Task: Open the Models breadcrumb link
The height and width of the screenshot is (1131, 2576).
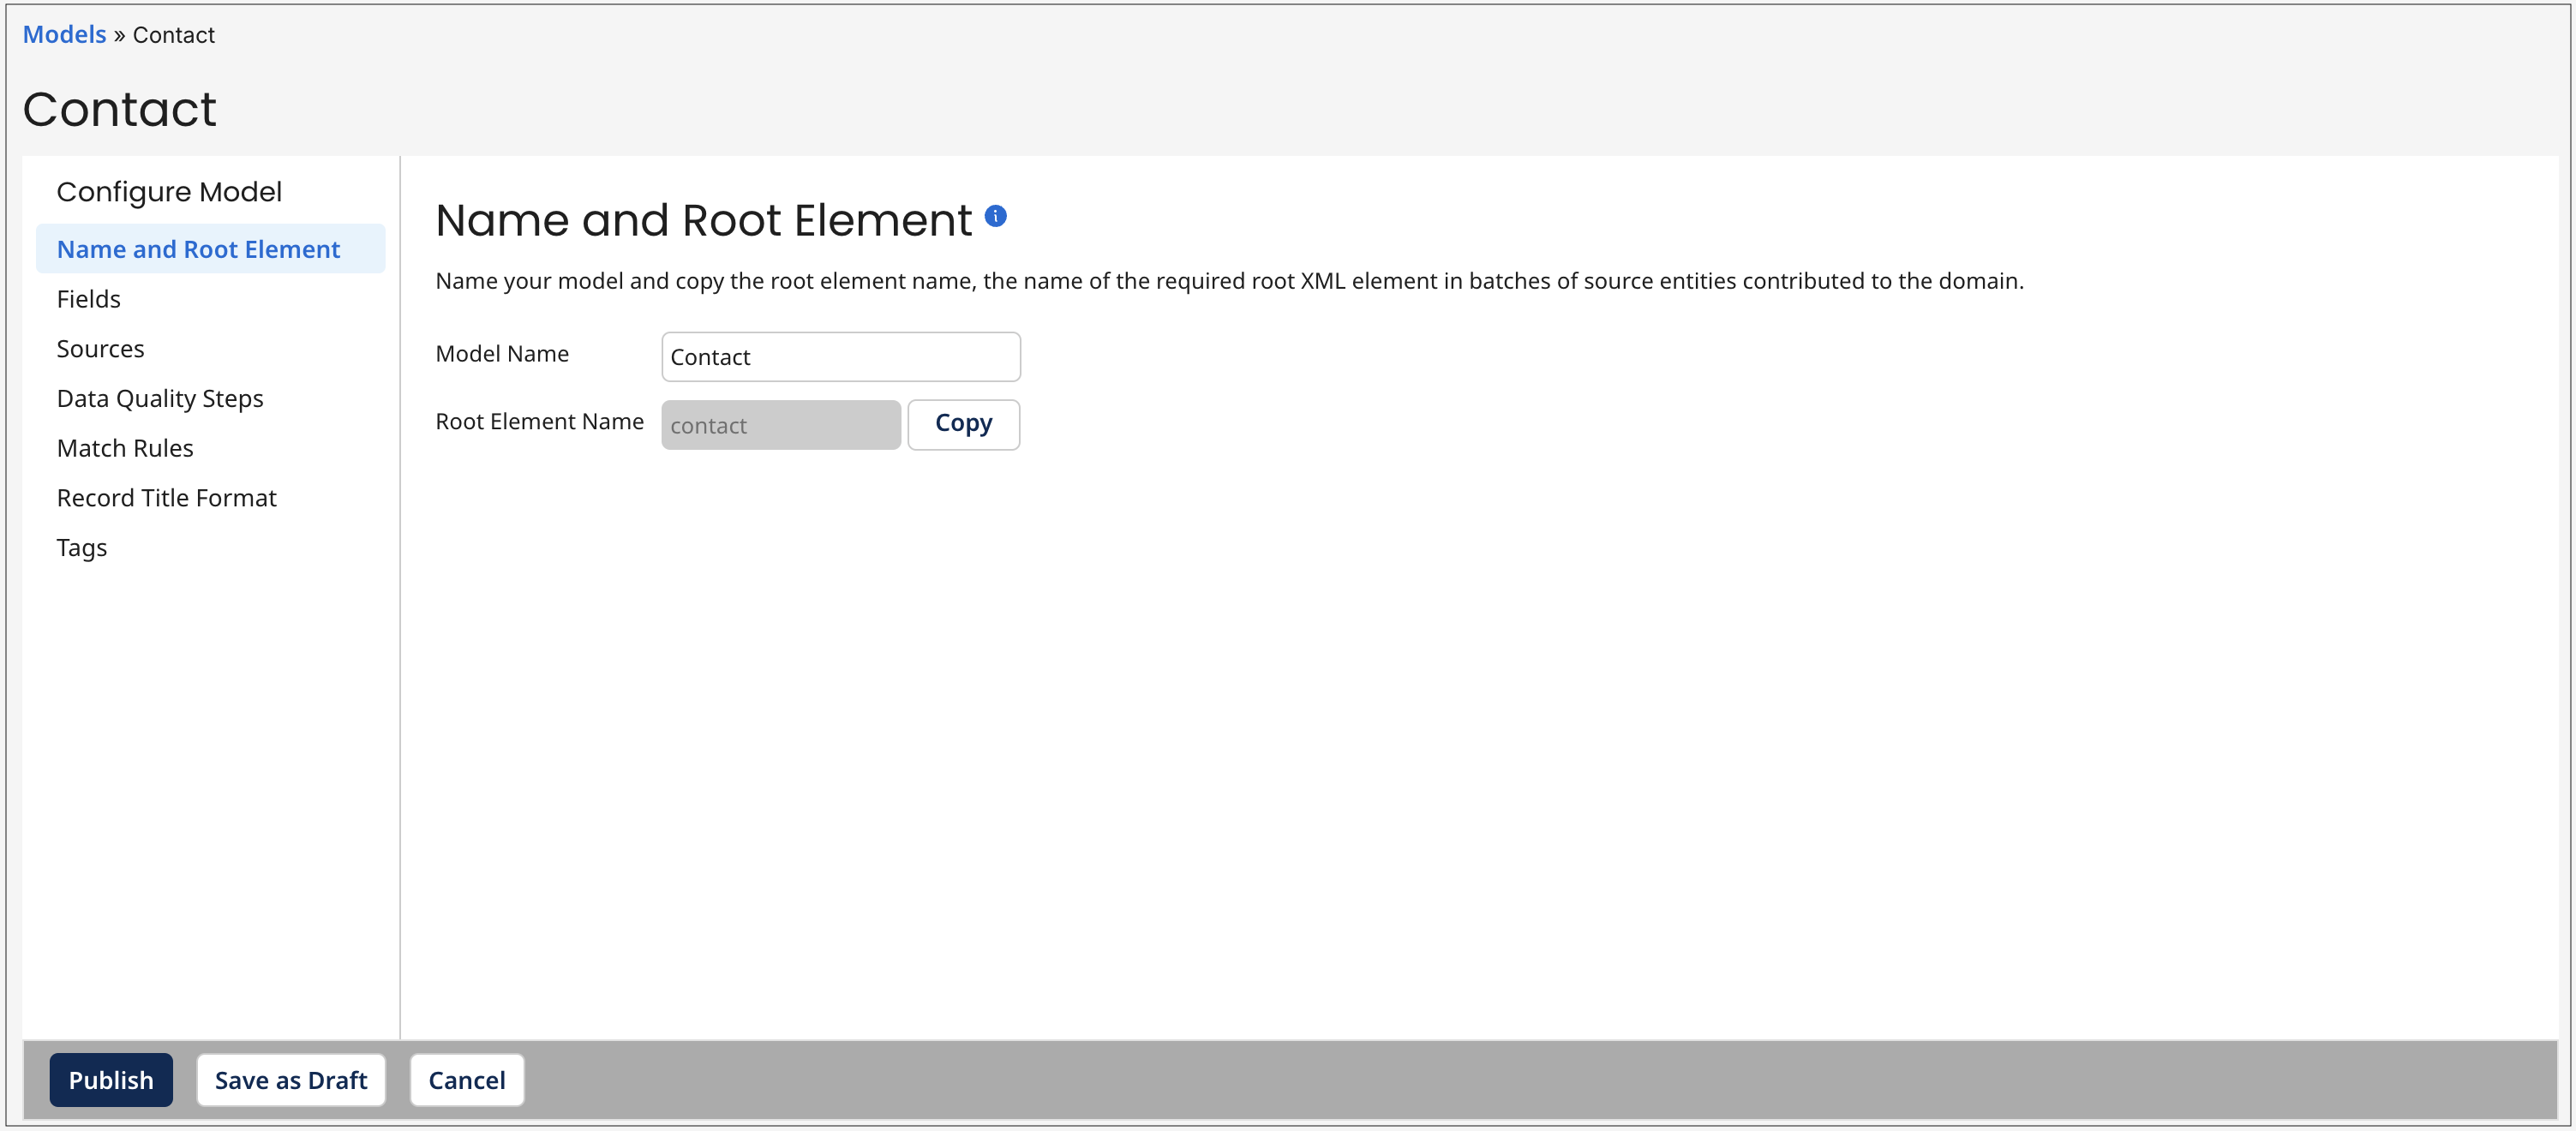Action: point(63,34)
